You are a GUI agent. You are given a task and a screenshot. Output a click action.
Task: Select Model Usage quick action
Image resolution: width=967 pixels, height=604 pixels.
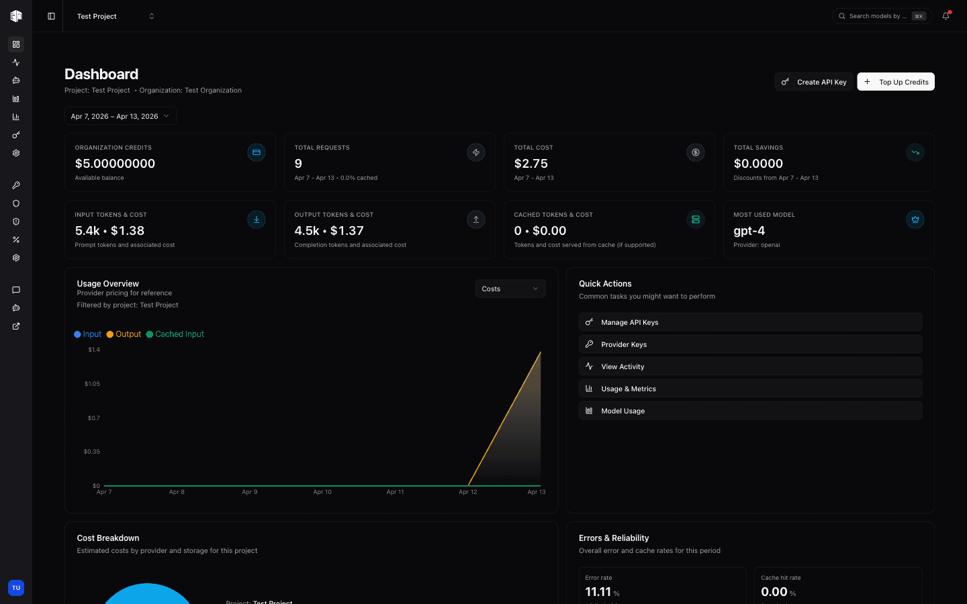pos(750,411)
